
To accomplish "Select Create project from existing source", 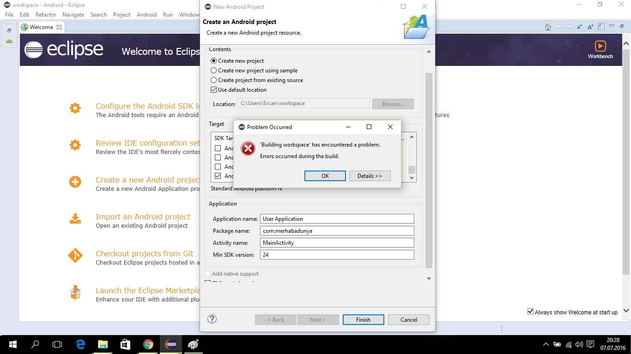I will 213,80.
